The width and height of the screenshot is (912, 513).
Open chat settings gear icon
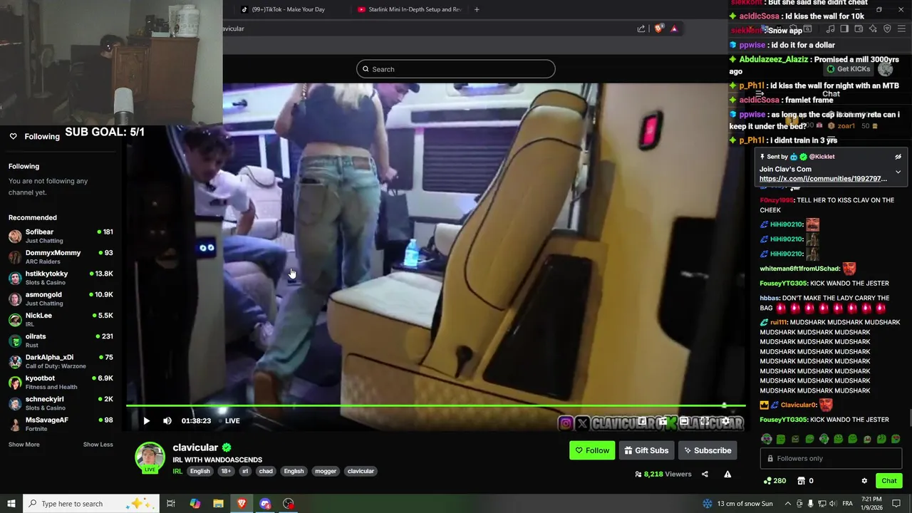pos(864,481)
